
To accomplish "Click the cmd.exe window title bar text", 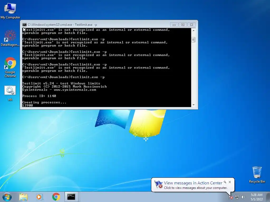I will click(x=62, y=25).
